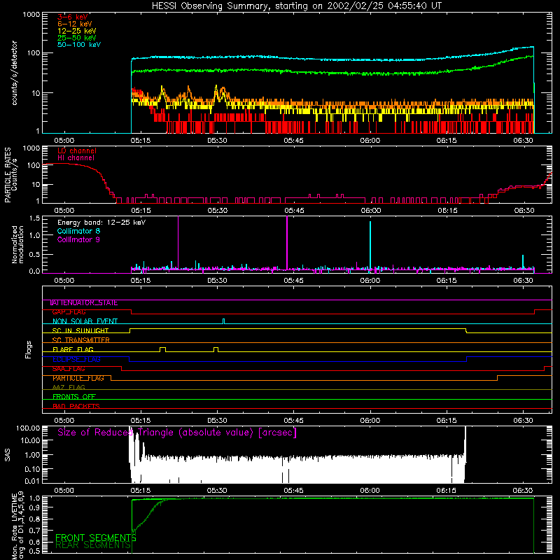This screenshot has height=560, width=560.
Task: Click the vertical 'SAS' axis label
Action: pos(7,455)
